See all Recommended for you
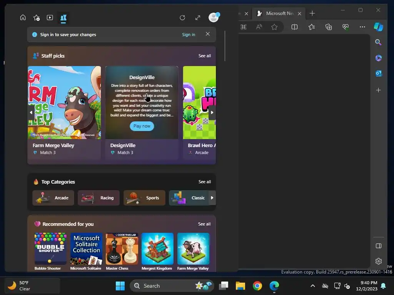 pos(204,224)
